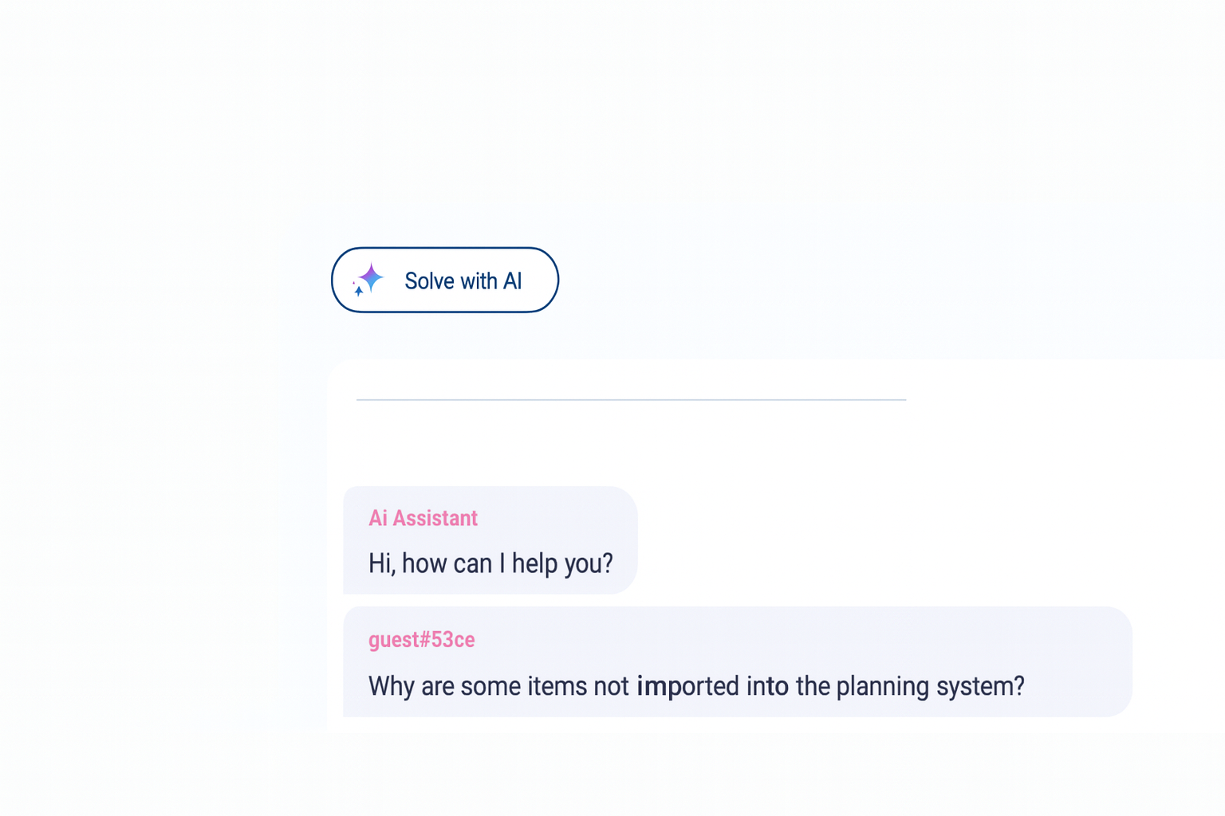
Task: Click the 'Hi, how can I help you?' message
Action: point(490,563)
